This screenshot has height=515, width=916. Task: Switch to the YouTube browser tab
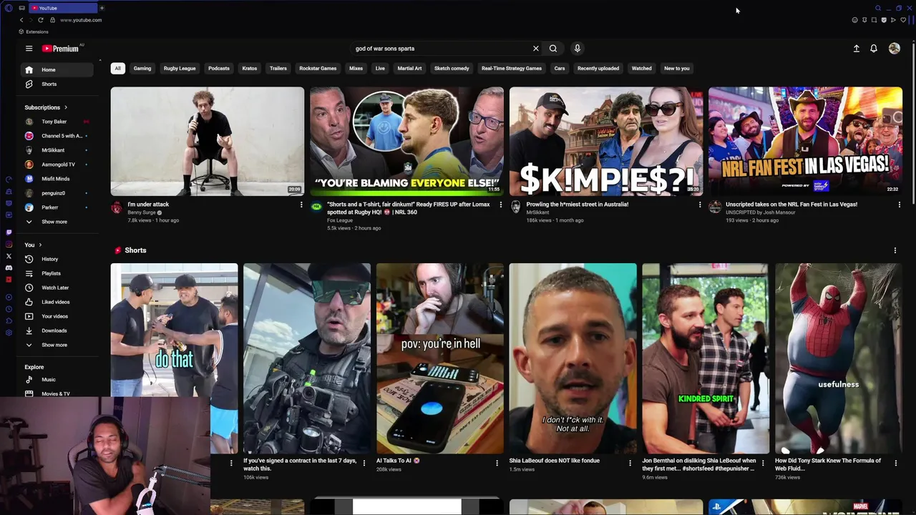[63, 8]
